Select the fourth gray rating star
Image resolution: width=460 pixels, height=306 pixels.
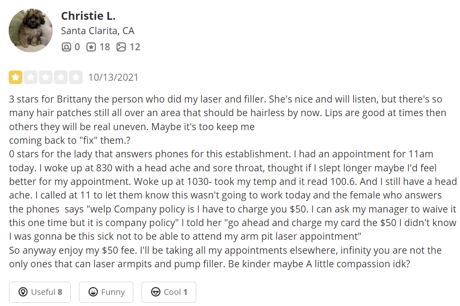click(x=61, y=77)
